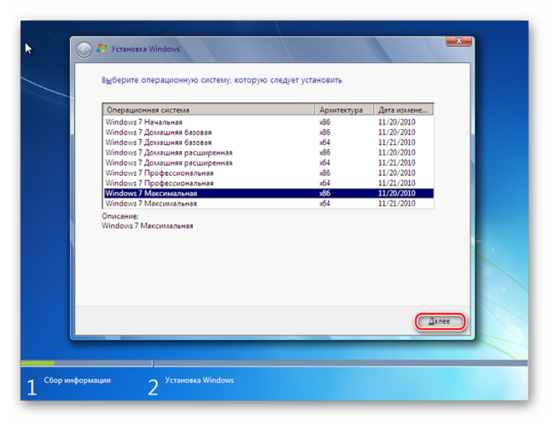Select highlighted Windows 7 Максимальная x86 row
549x421 pixels.
269,193
